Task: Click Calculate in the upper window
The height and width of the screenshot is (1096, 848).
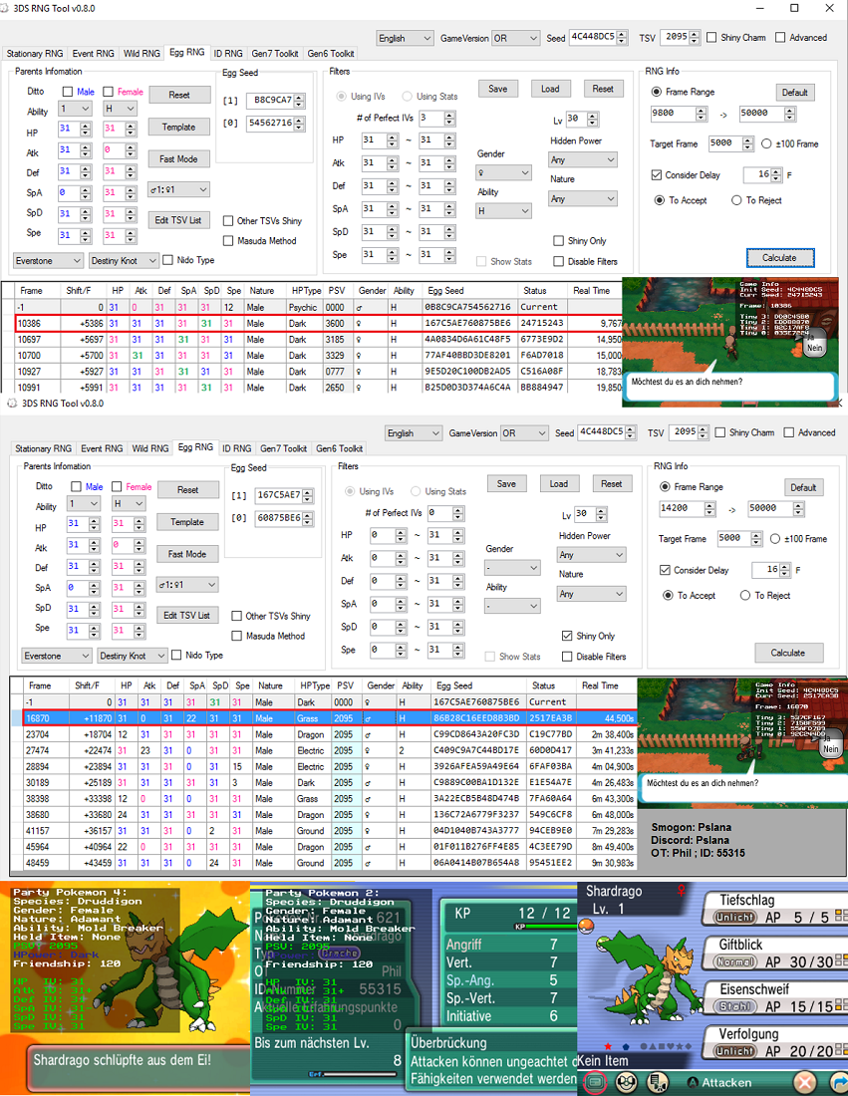Action: [x=779, y=258]
